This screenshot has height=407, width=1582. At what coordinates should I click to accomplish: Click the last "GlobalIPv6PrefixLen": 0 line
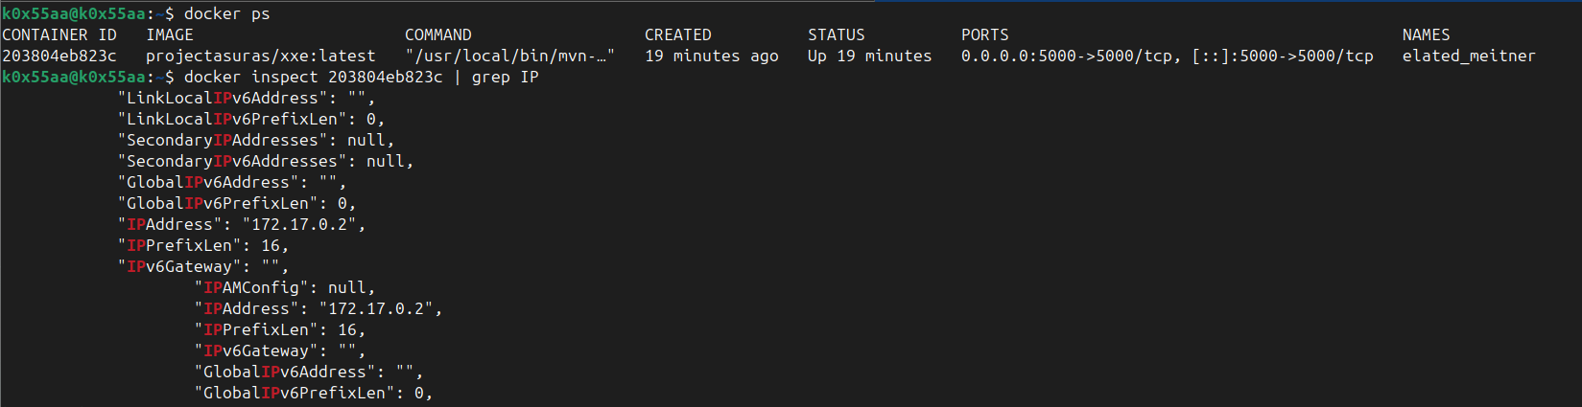[x=314, y=393]
